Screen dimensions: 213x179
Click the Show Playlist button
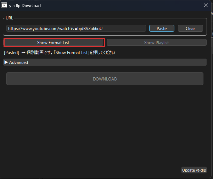click(x=156, y=43)
